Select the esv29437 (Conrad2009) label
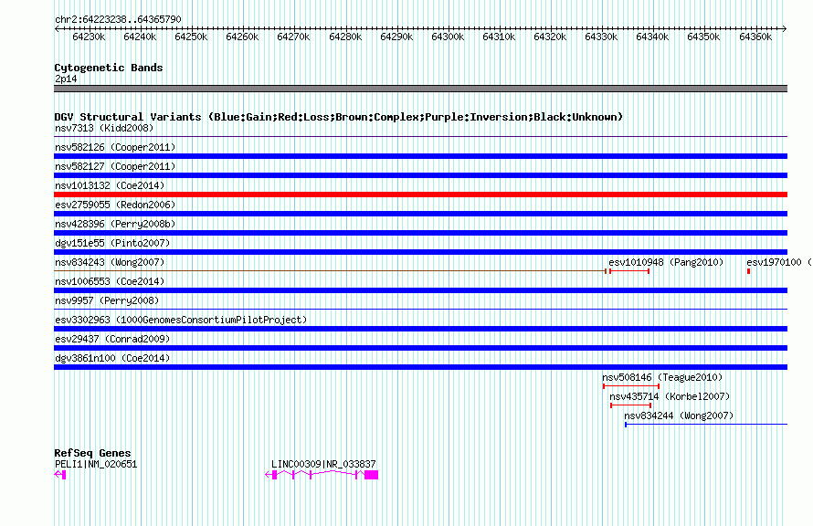 tap(112, 339)
